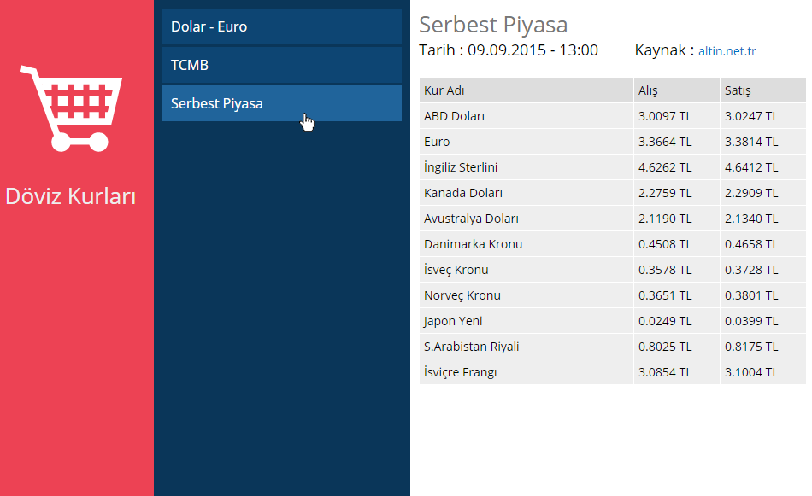This screenshot has height=496, width=812.
Task: Click the Serbest Piyasa page heading
Action: pos(493,25)
